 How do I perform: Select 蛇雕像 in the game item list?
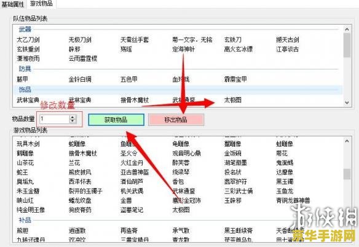tap(77, 144)
